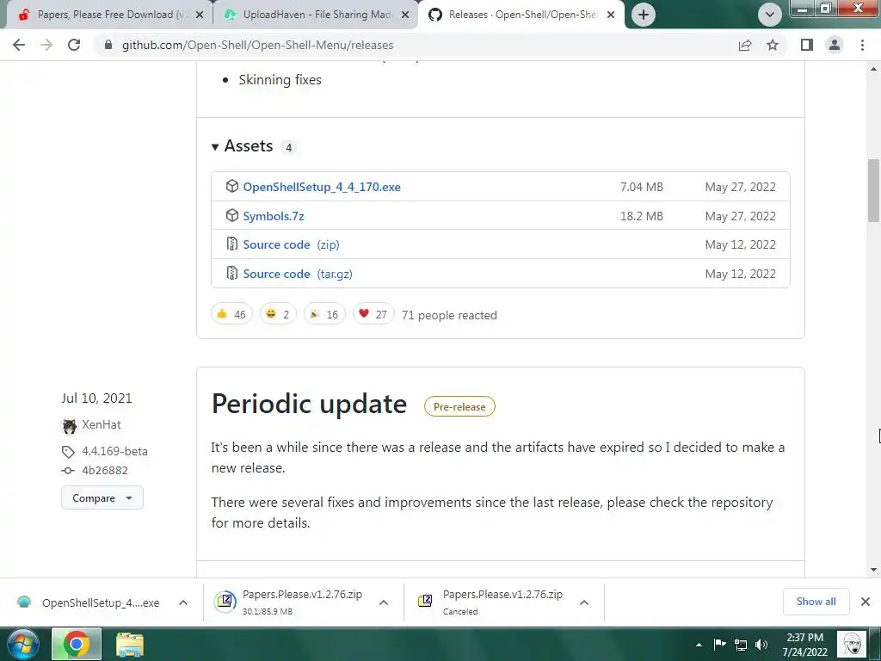The height and width of the screenshot is (661, 881).
Task: Open a new browser tab
Action: (644, 15)
